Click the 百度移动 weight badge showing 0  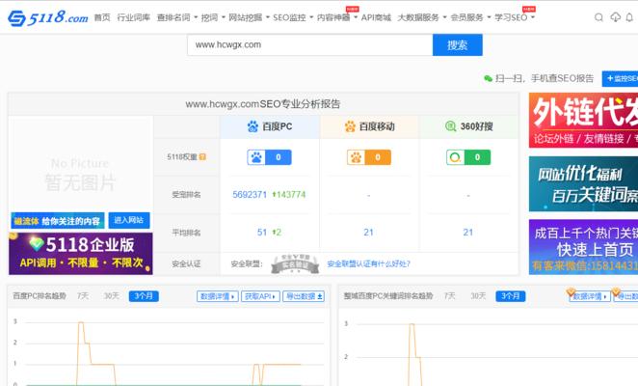(x=369, y=157)
